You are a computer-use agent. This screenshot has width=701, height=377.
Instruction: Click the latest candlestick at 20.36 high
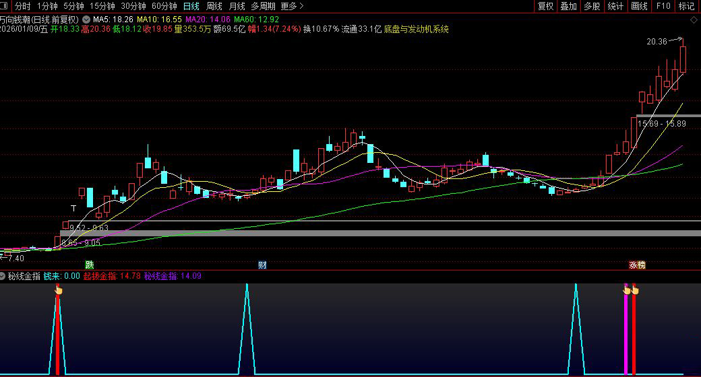click(683, 59)
